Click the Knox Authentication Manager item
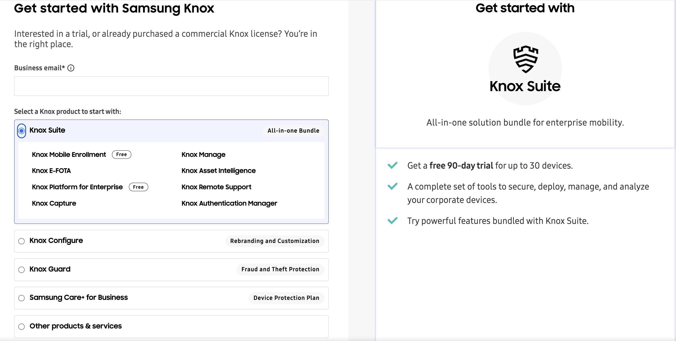Image resolution: width=676 pixels, height=341 pixels. pyautogui.click(x=229, y=203)
